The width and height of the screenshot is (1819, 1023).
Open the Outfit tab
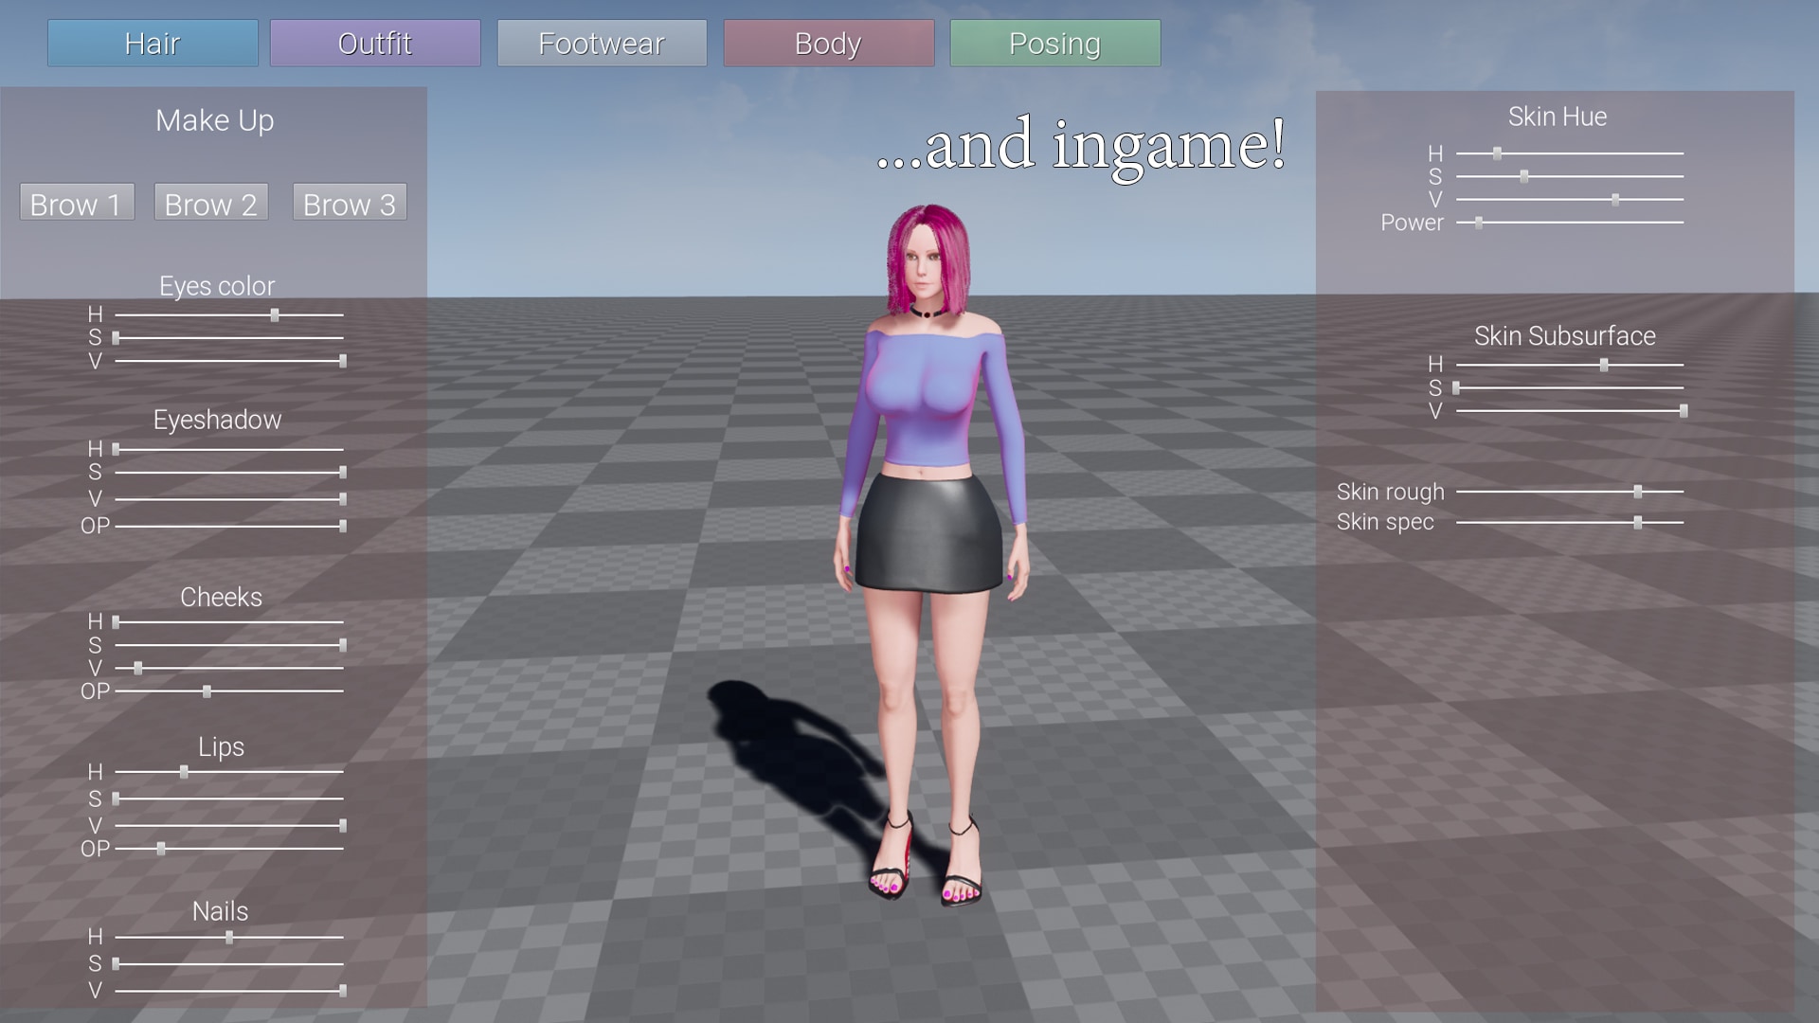pyautogui.click(x=375, y=44)
